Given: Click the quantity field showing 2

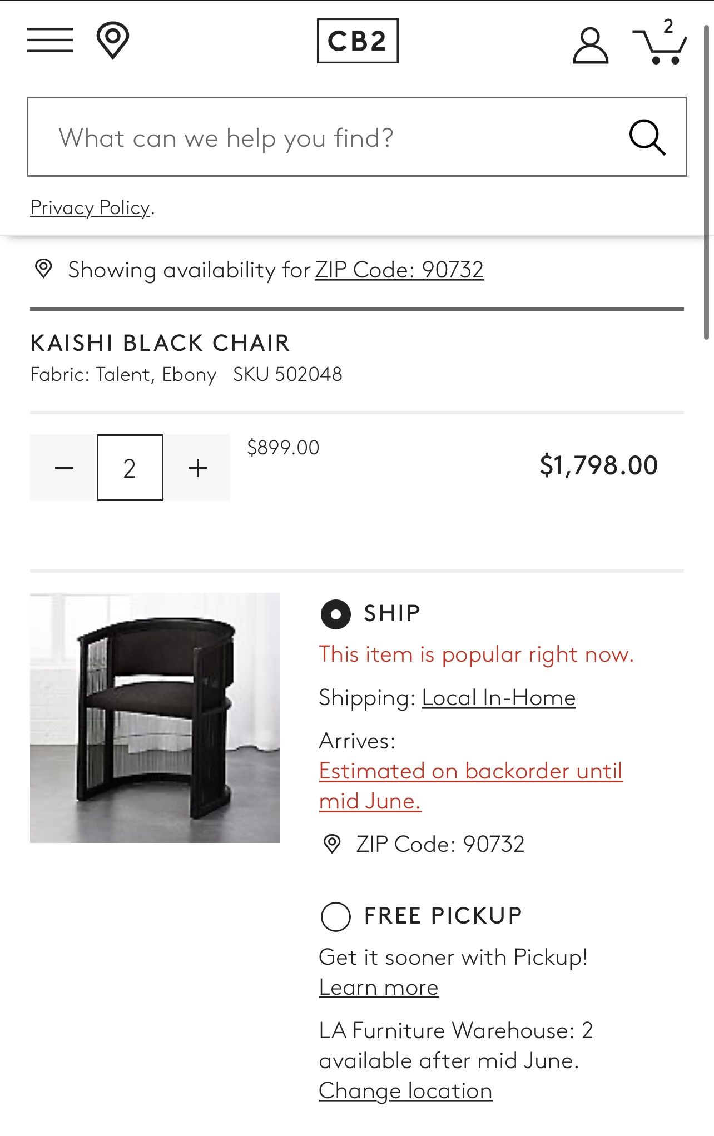Looking at the screenshot, I should click(x=130, y=468).
